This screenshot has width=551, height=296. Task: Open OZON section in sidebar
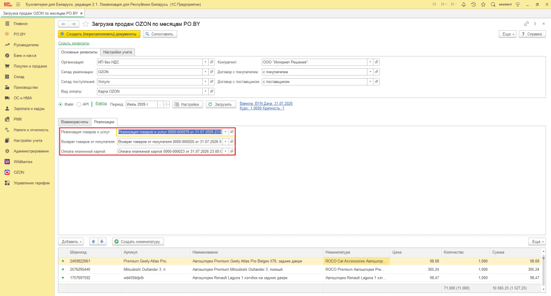click(x=19, y=172)
